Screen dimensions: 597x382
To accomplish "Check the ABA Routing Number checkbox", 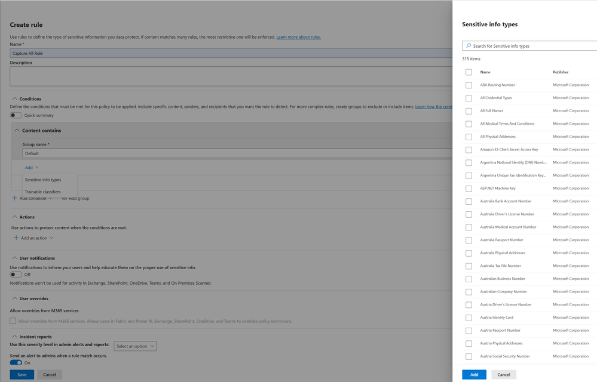I will coord(469,85).
